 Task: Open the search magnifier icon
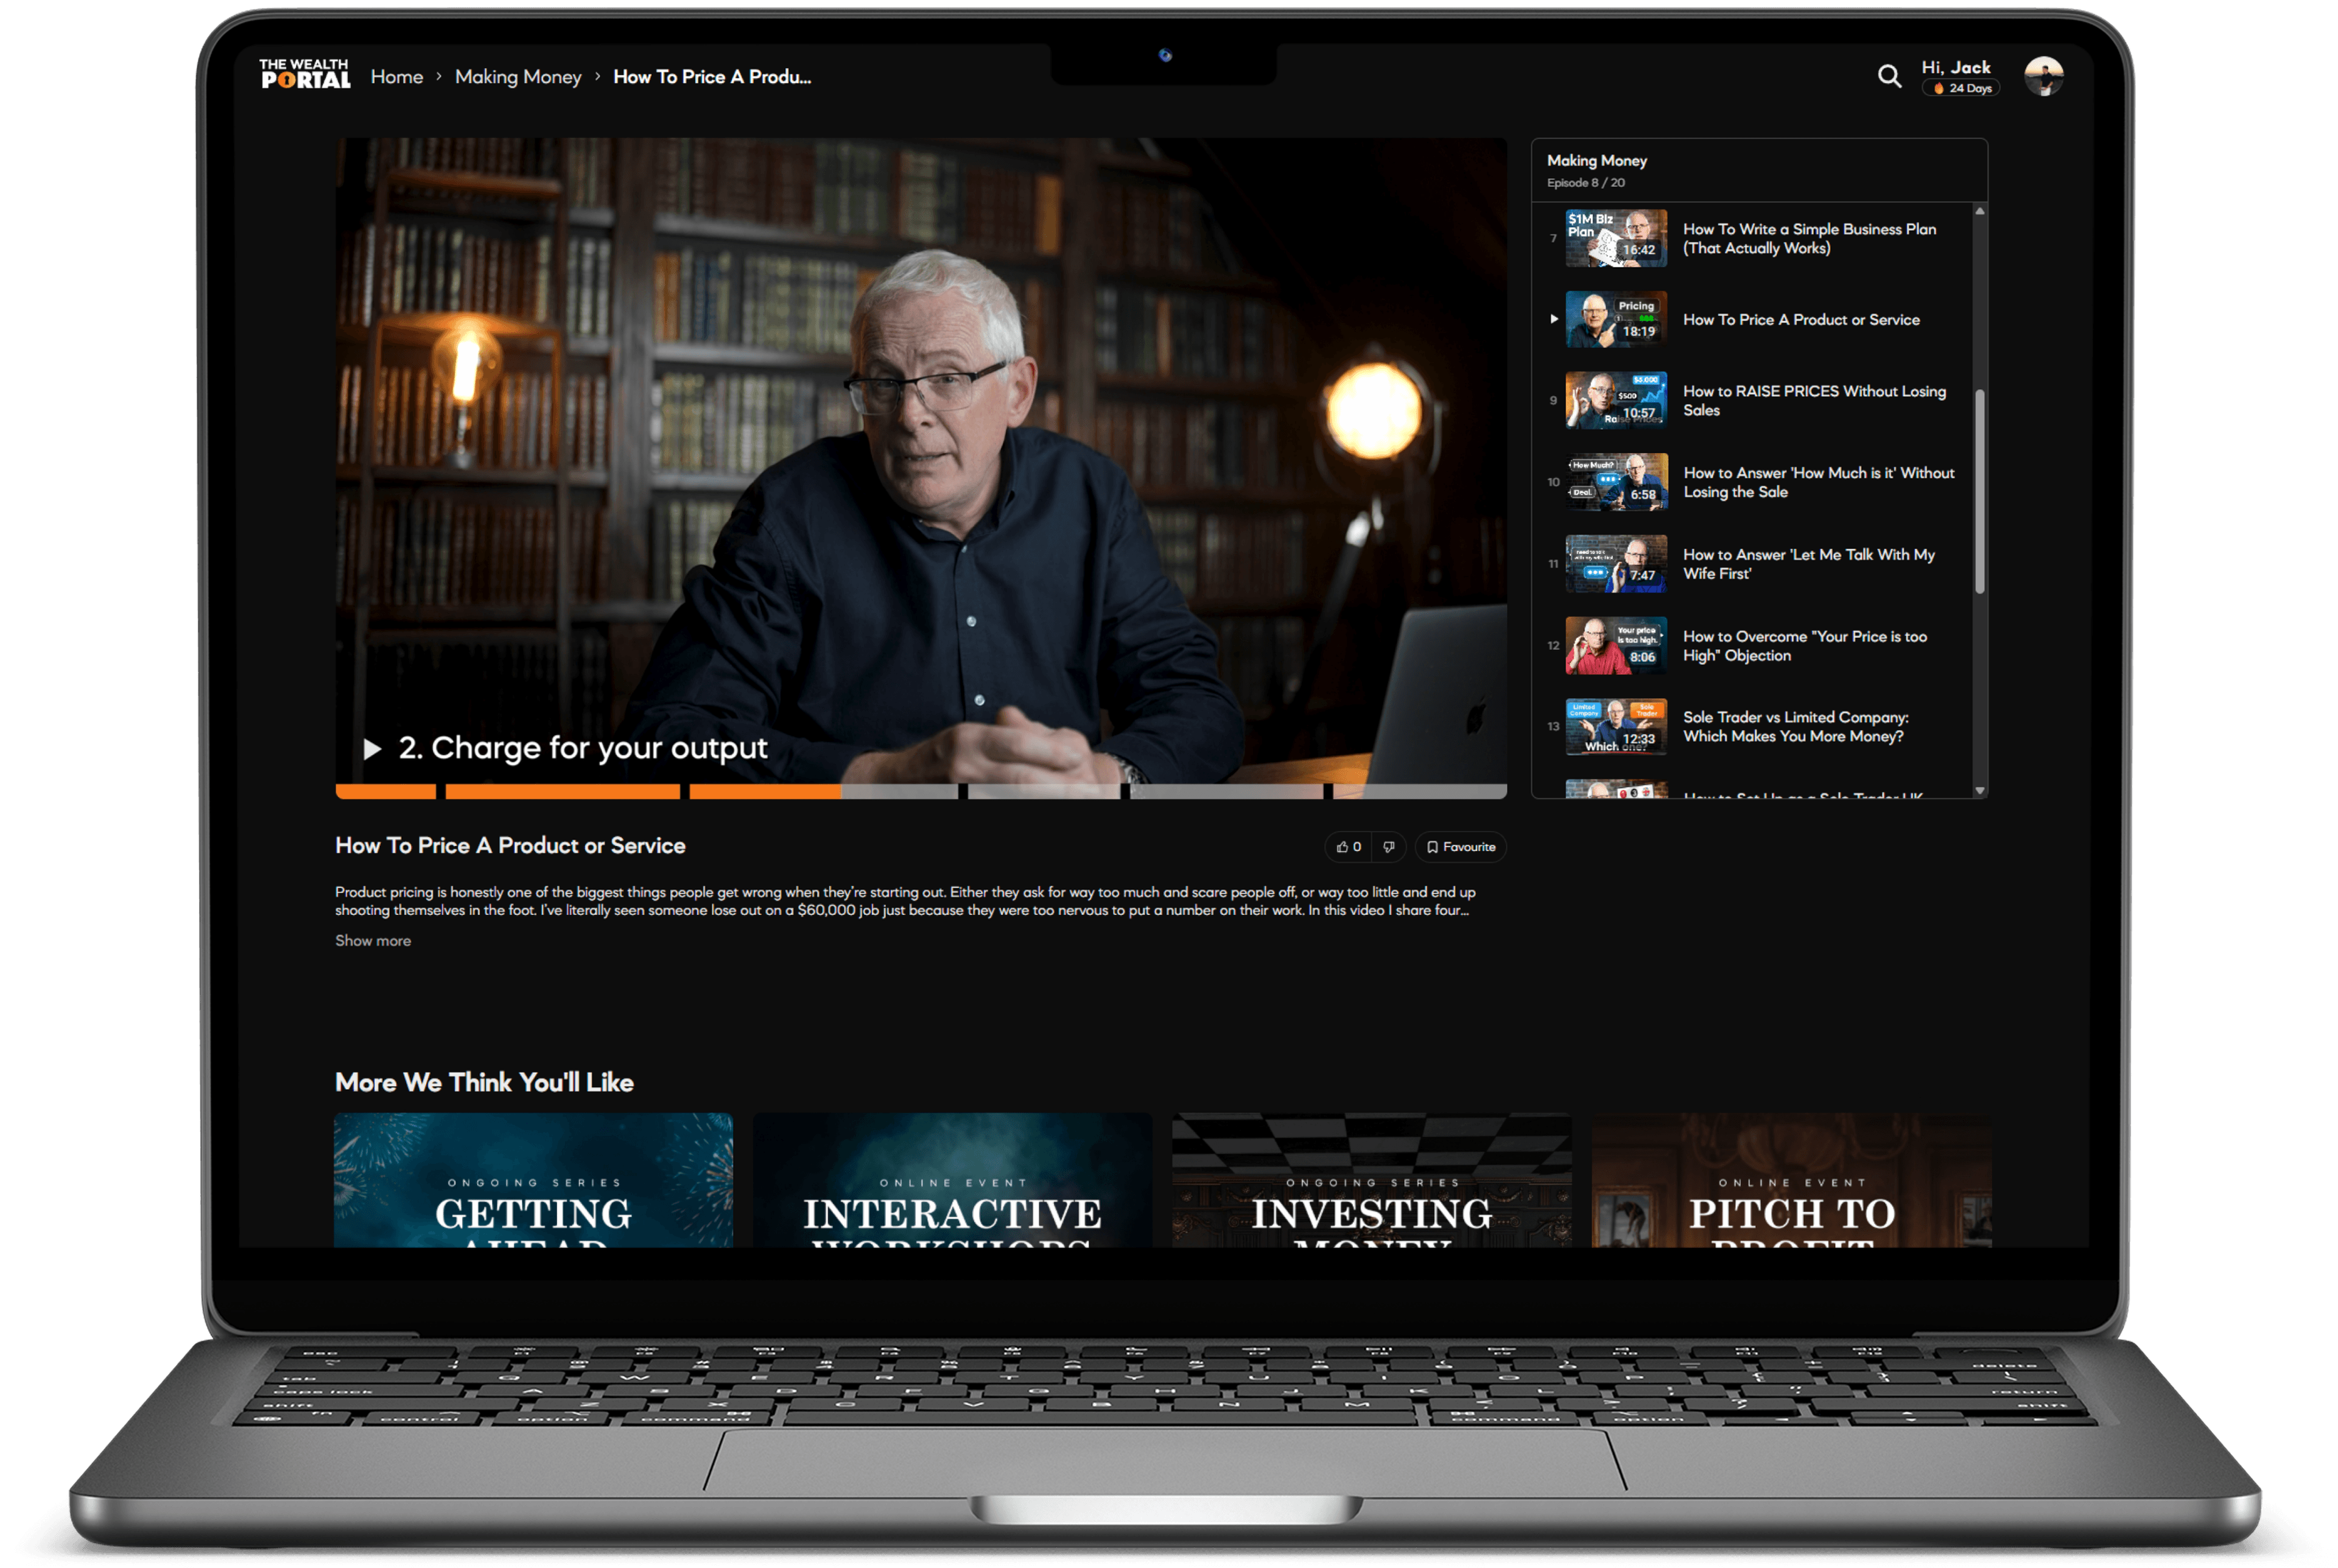[1888, 76]
